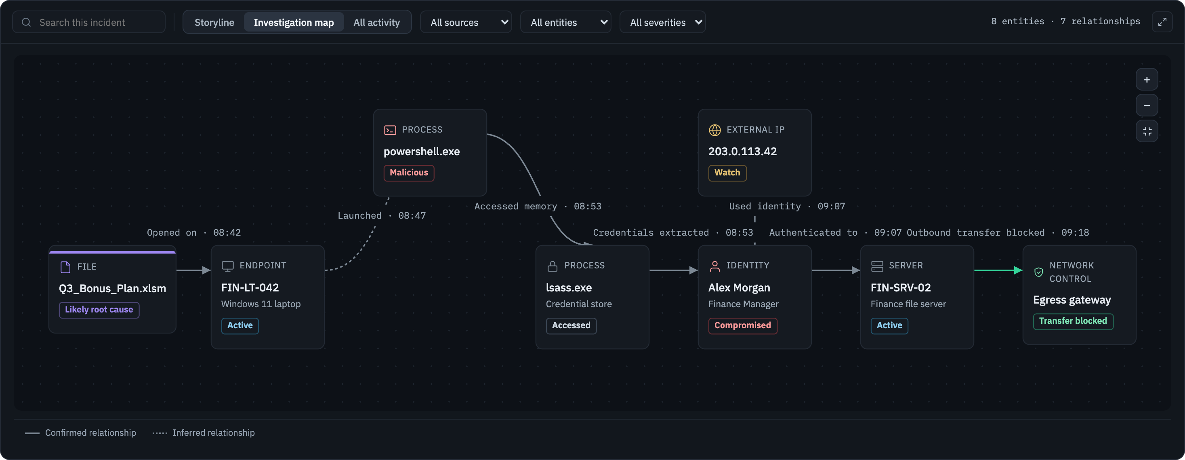Select the Alex Morgan identity name
This screenshot has width=1185, height=460.
click(739, 288)
